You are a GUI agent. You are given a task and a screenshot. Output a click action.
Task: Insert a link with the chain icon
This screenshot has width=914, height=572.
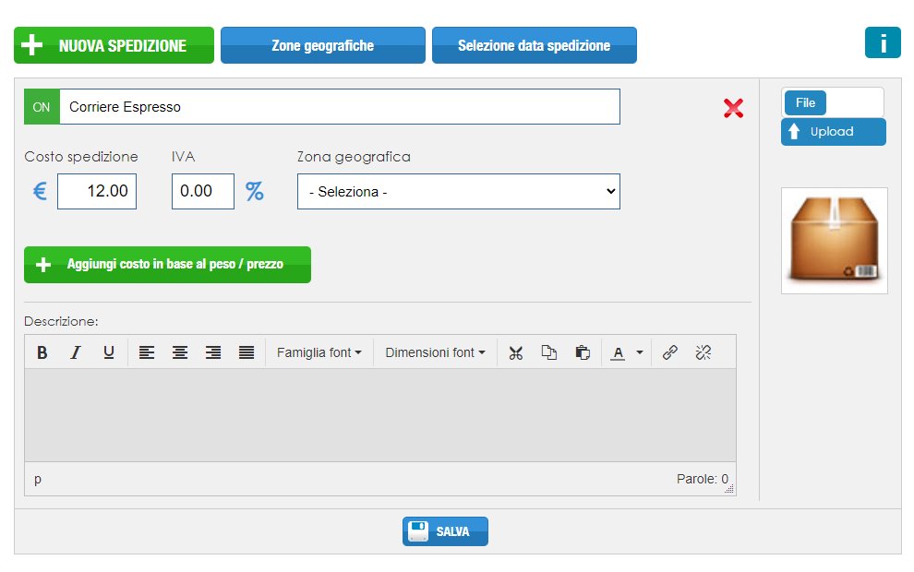coord(669,352)
